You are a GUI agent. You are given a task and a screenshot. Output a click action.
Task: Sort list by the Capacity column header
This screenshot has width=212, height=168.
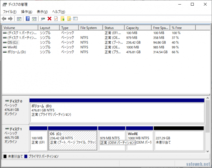132,28
